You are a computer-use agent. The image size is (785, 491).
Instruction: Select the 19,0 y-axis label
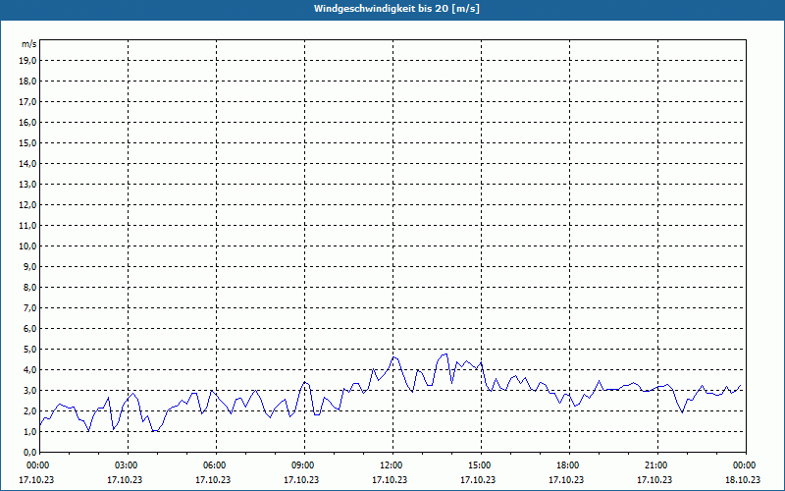coord(27,61)
